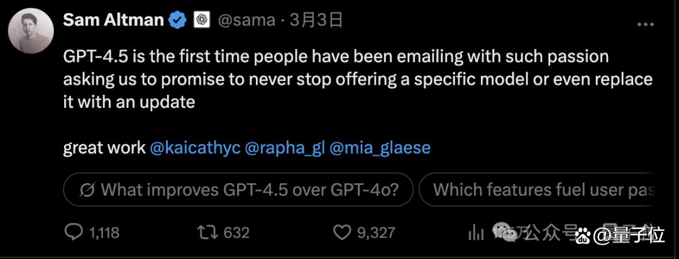This screenshot has width=679, height=259.
Task: Open the tweet's 3月3日 timestamp link
Action: click(316, 20)
